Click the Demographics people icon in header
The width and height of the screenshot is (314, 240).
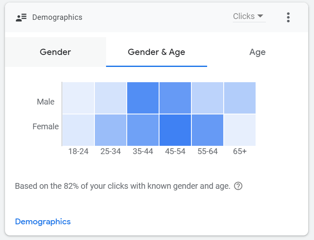(21, 17)
